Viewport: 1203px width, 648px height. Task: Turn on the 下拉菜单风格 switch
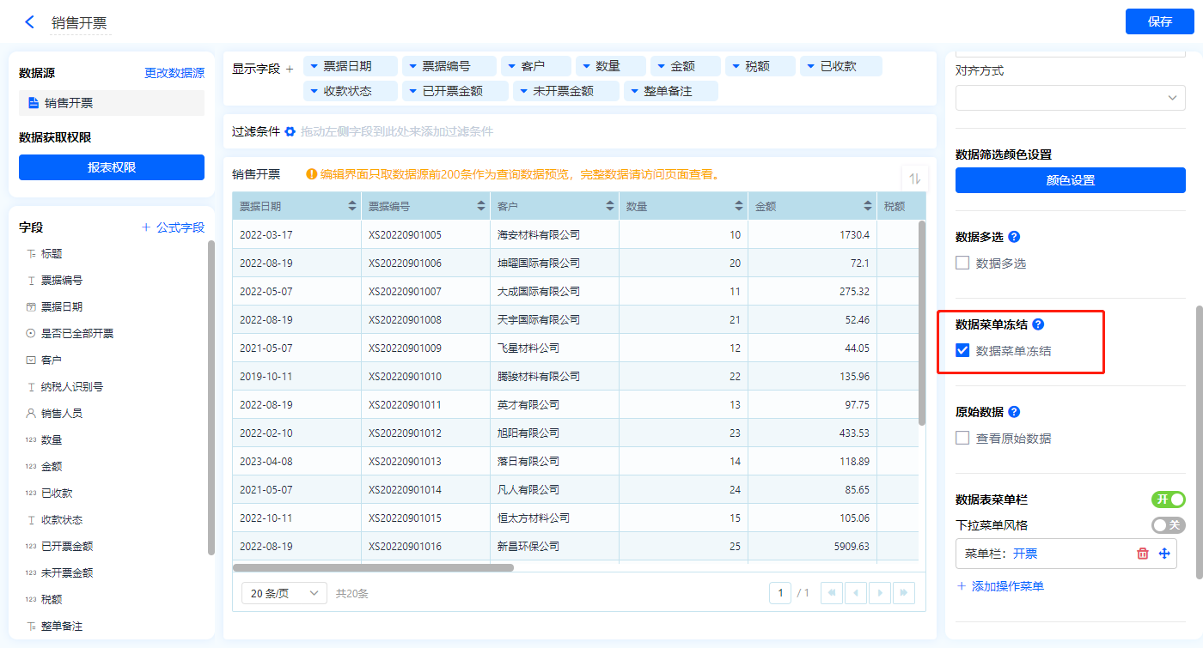pos(1168,525)
